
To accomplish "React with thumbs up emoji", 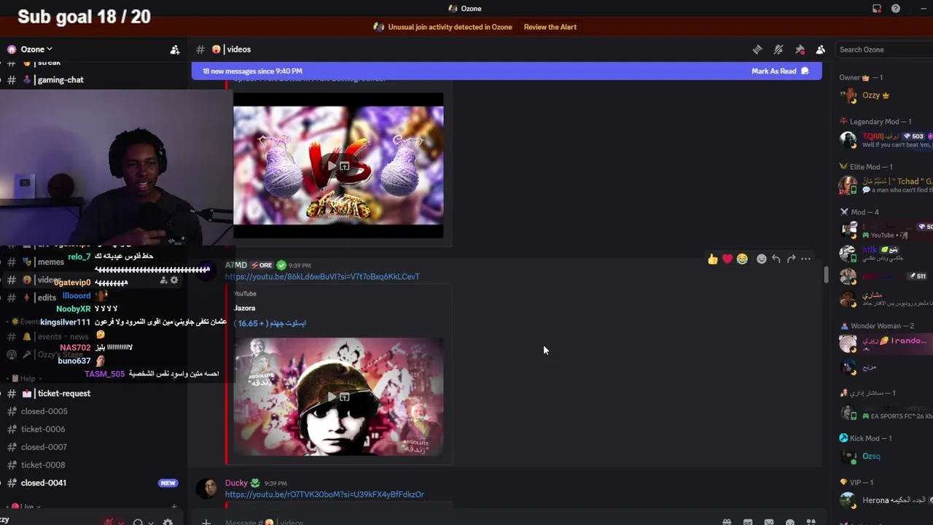I will [x=713, y=259].
